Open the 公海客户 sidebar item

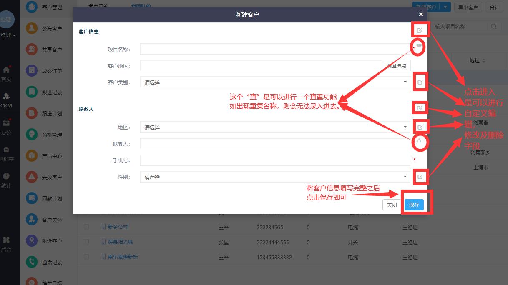44,28
